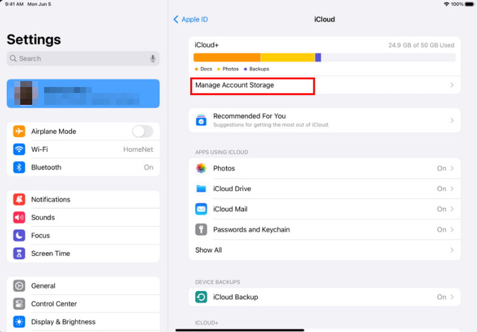Image resolution: width=477 pixels, height=332 pixels.
Task: Tap the Bluetooth On status value
Action: click(x=148, y=167)
